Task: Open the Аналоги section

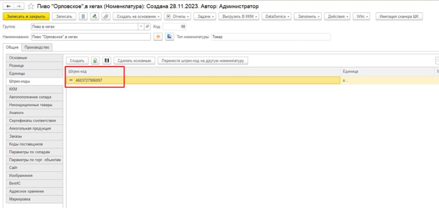Action: click(34, 113)
